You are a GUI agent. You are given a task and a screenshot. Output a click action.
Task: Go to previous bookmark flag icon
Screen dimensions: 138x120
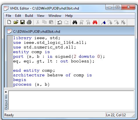tap(117, 22)
